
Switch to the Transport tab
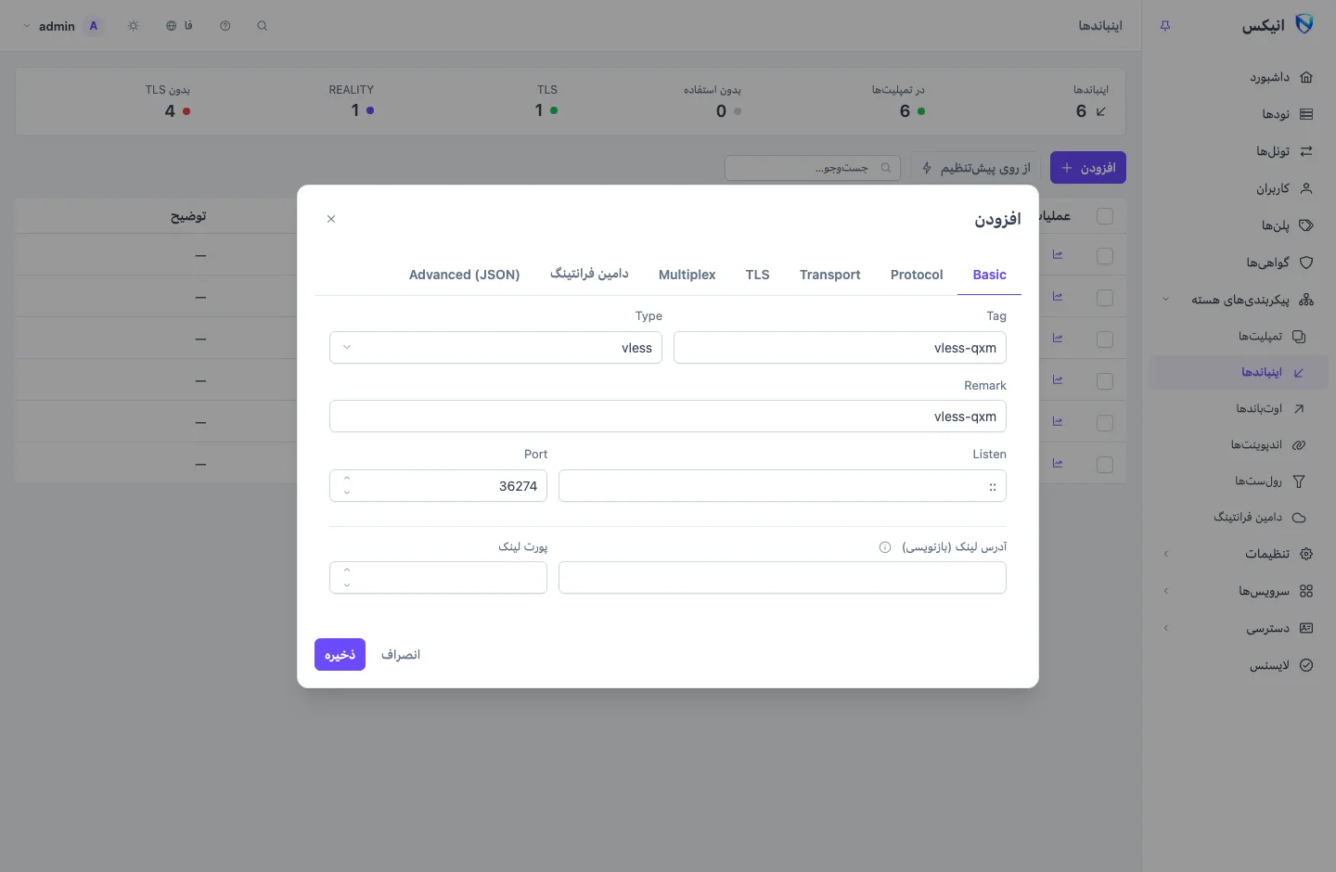(830, 275)
